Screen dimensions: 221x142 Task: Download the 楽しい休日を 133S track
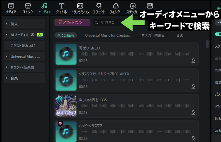coord(193,112)
